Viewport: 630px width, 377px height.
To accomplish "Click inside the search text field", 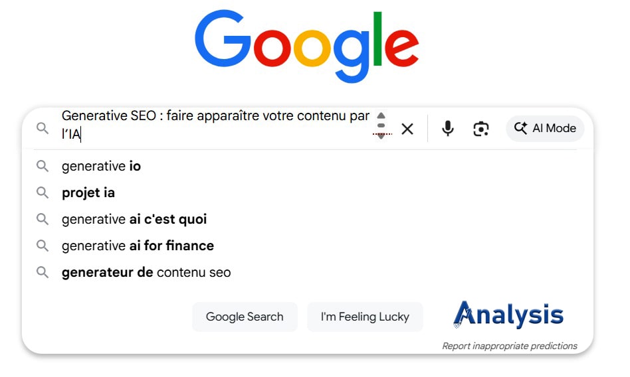I will pyautogui.click(x=213, y=125).
